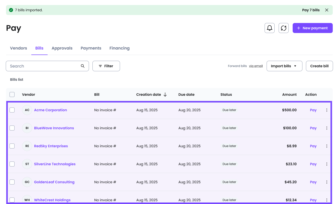Select the SilverLine Technologies bill checkbox

tap(12, 164)
